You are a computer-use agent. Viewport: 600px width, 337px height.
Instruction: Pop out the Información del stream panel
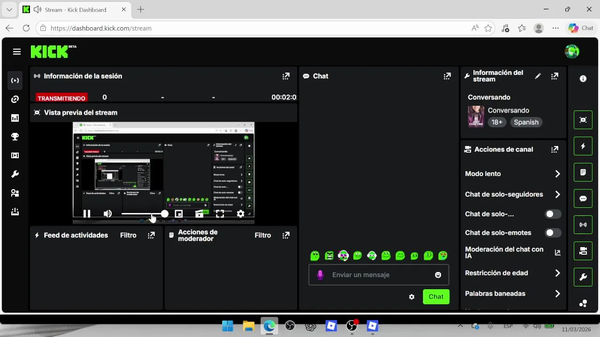point(555,76)
